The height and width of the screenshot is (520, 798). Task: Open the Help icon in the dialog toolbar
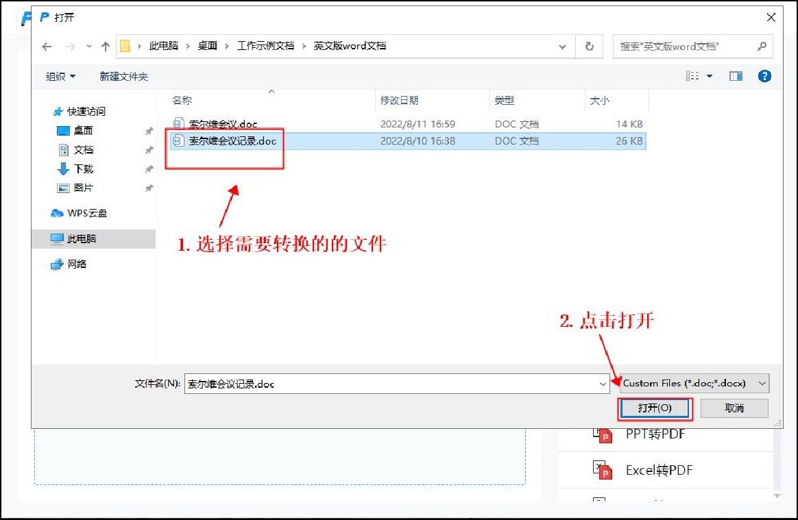pos(765,76)
